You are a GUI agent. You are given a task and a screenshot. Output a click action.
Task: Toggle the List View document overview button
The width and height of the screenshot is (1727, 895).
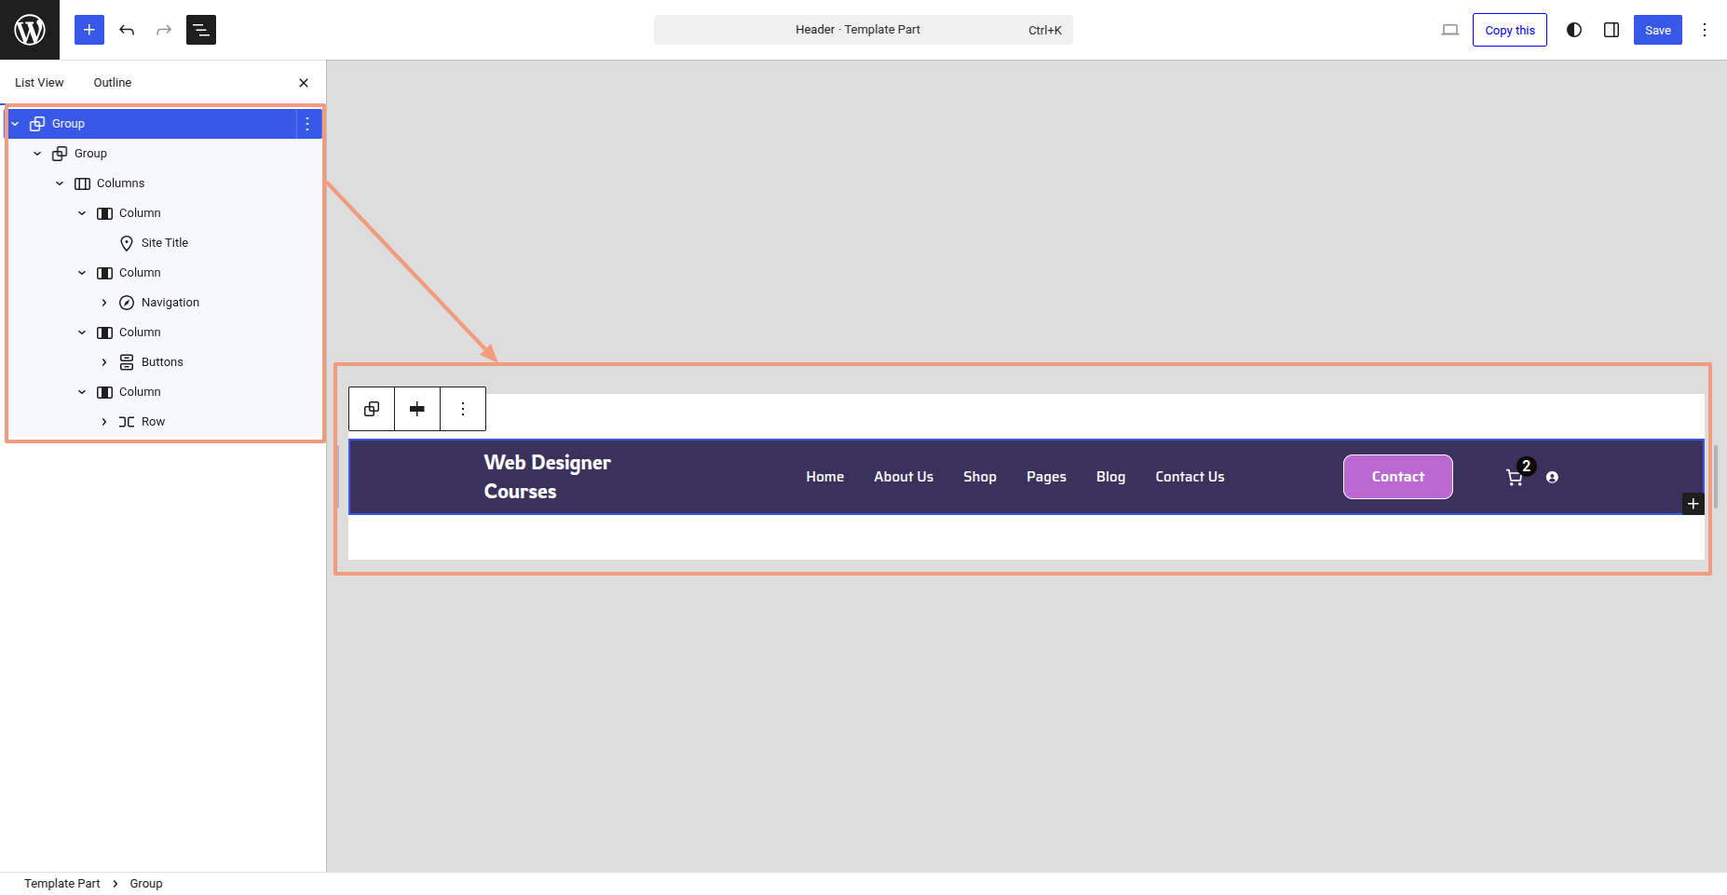click(201, 30)
